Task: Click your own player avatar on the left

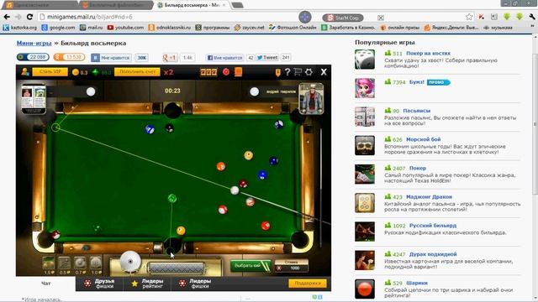Action: [34, 99]
